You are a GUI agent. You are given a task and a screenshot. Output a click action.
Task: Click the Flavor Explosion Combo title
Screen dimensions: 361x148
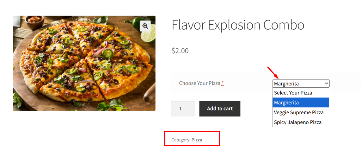coord(238,25)
